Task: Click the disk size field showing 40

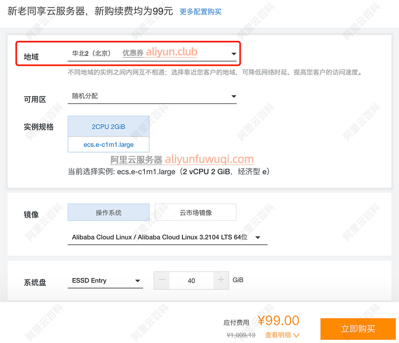Action: point(191,281)
